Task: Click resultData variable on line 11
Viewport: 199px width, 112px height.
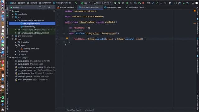Action: click(79, 39)
